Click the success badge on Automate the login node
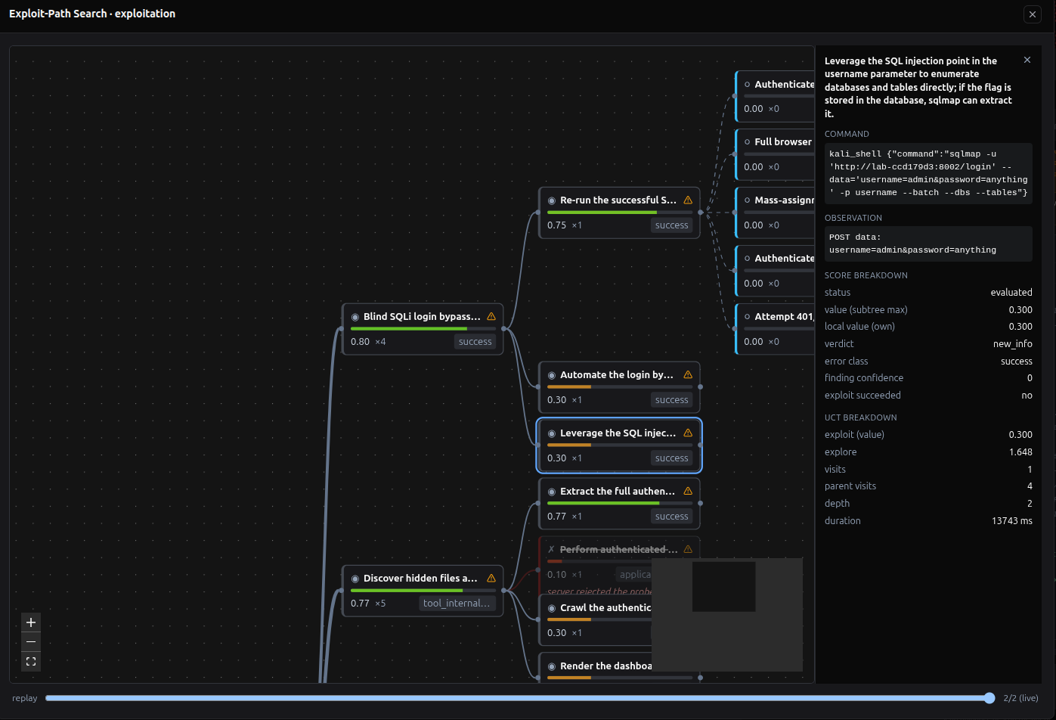 coord(672,400)
